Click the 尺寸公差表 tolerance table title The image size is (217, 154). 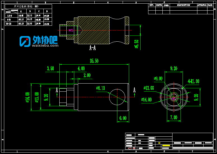click(26, 6)
